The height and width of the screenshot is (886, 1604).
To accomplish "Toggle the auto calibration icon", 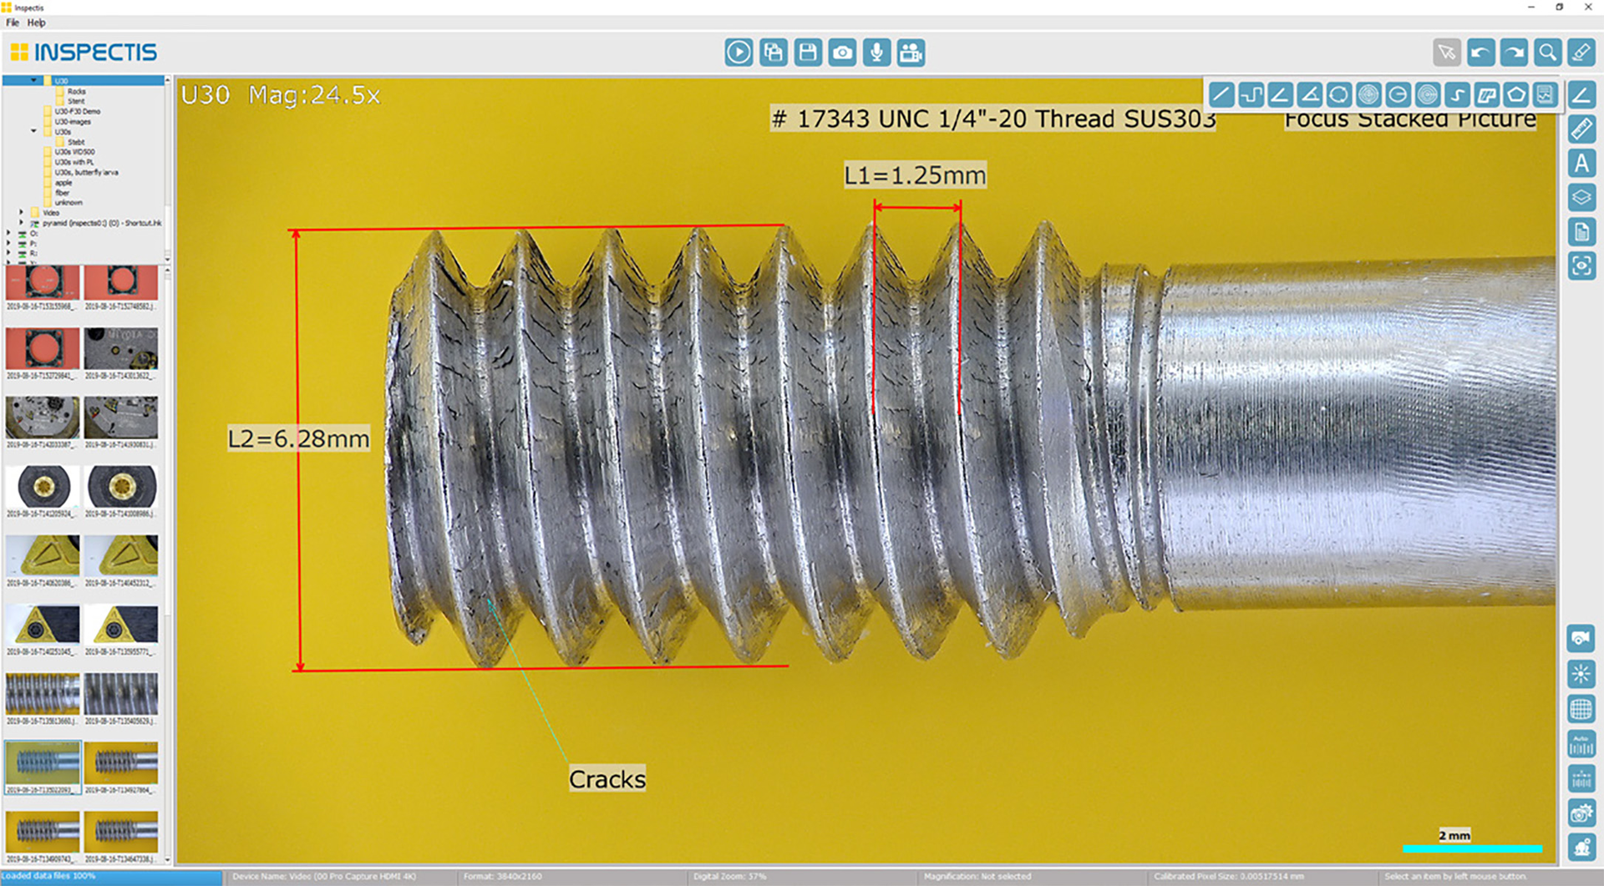I will (1581, 743).
